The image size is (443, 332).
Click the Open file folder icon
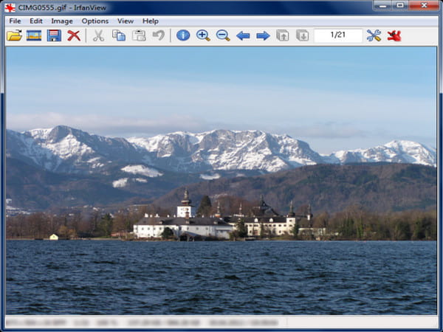click(x=14, y=35)
